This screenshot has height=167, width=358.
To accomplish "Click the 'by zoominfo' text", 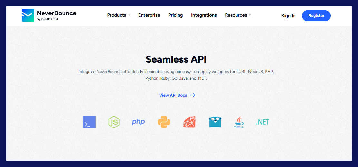I will tap(47, 19).
